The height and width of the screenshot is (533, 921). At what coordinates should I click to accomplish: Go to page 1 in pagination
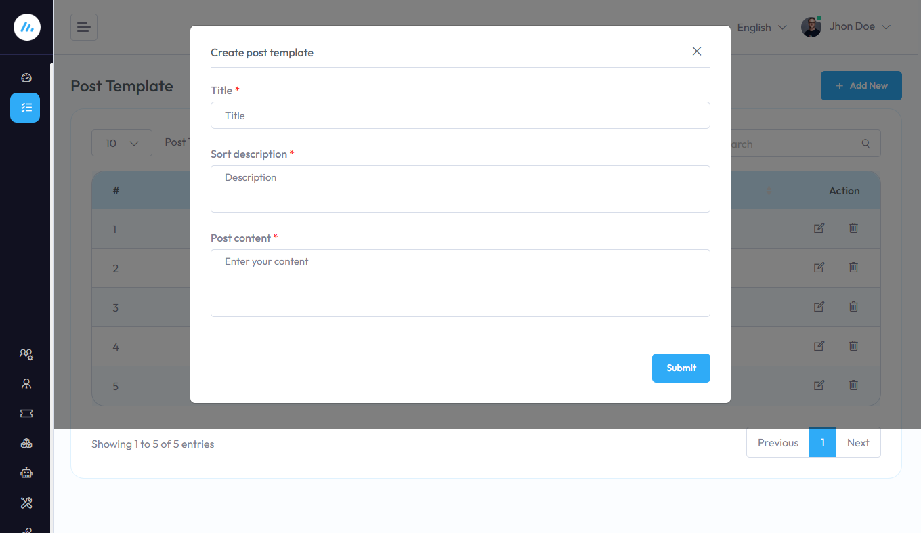[823, 443]
